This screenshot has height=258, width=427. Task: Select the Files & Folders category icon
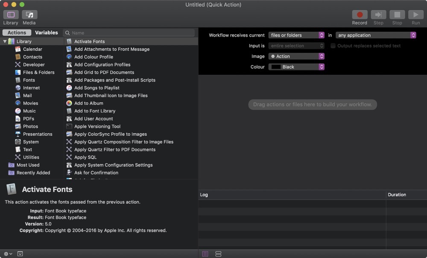pyautogui.click(x=18, y=72)
